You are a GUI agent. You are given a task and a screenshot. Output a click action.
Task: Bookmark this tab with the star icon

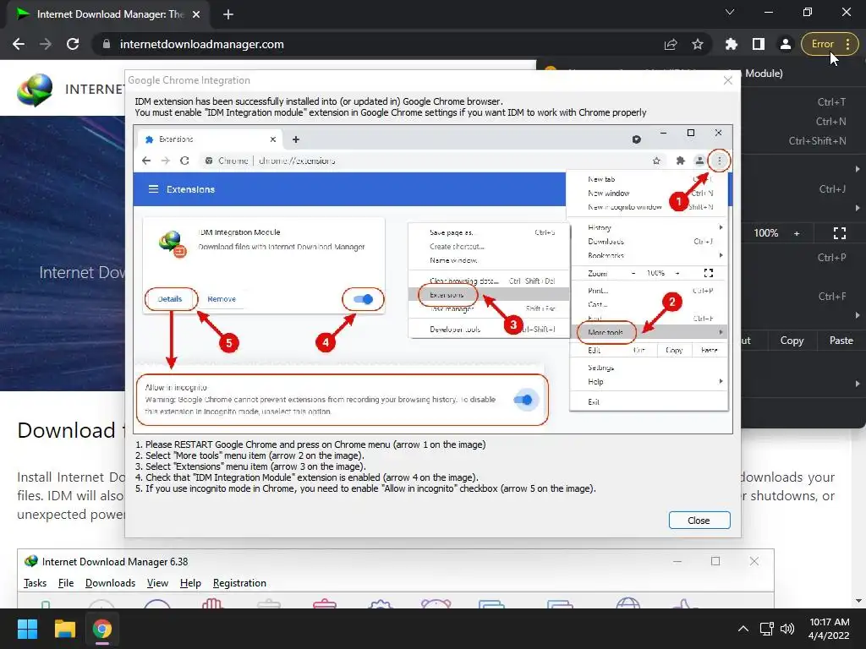(698, 44)
